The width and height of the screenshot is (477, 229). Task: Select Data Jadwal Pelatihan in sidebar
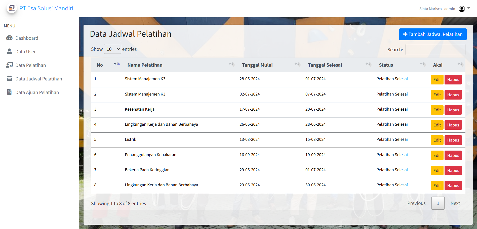pos(39,79)
